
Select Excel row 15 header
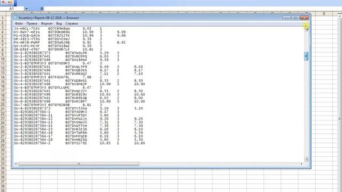(3, 82)
